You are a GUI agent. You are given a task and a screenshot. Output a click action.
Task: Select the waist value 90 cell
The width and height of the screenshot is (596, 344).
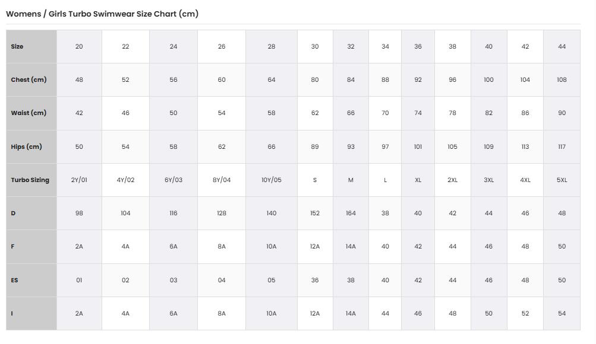click(562, 113)
